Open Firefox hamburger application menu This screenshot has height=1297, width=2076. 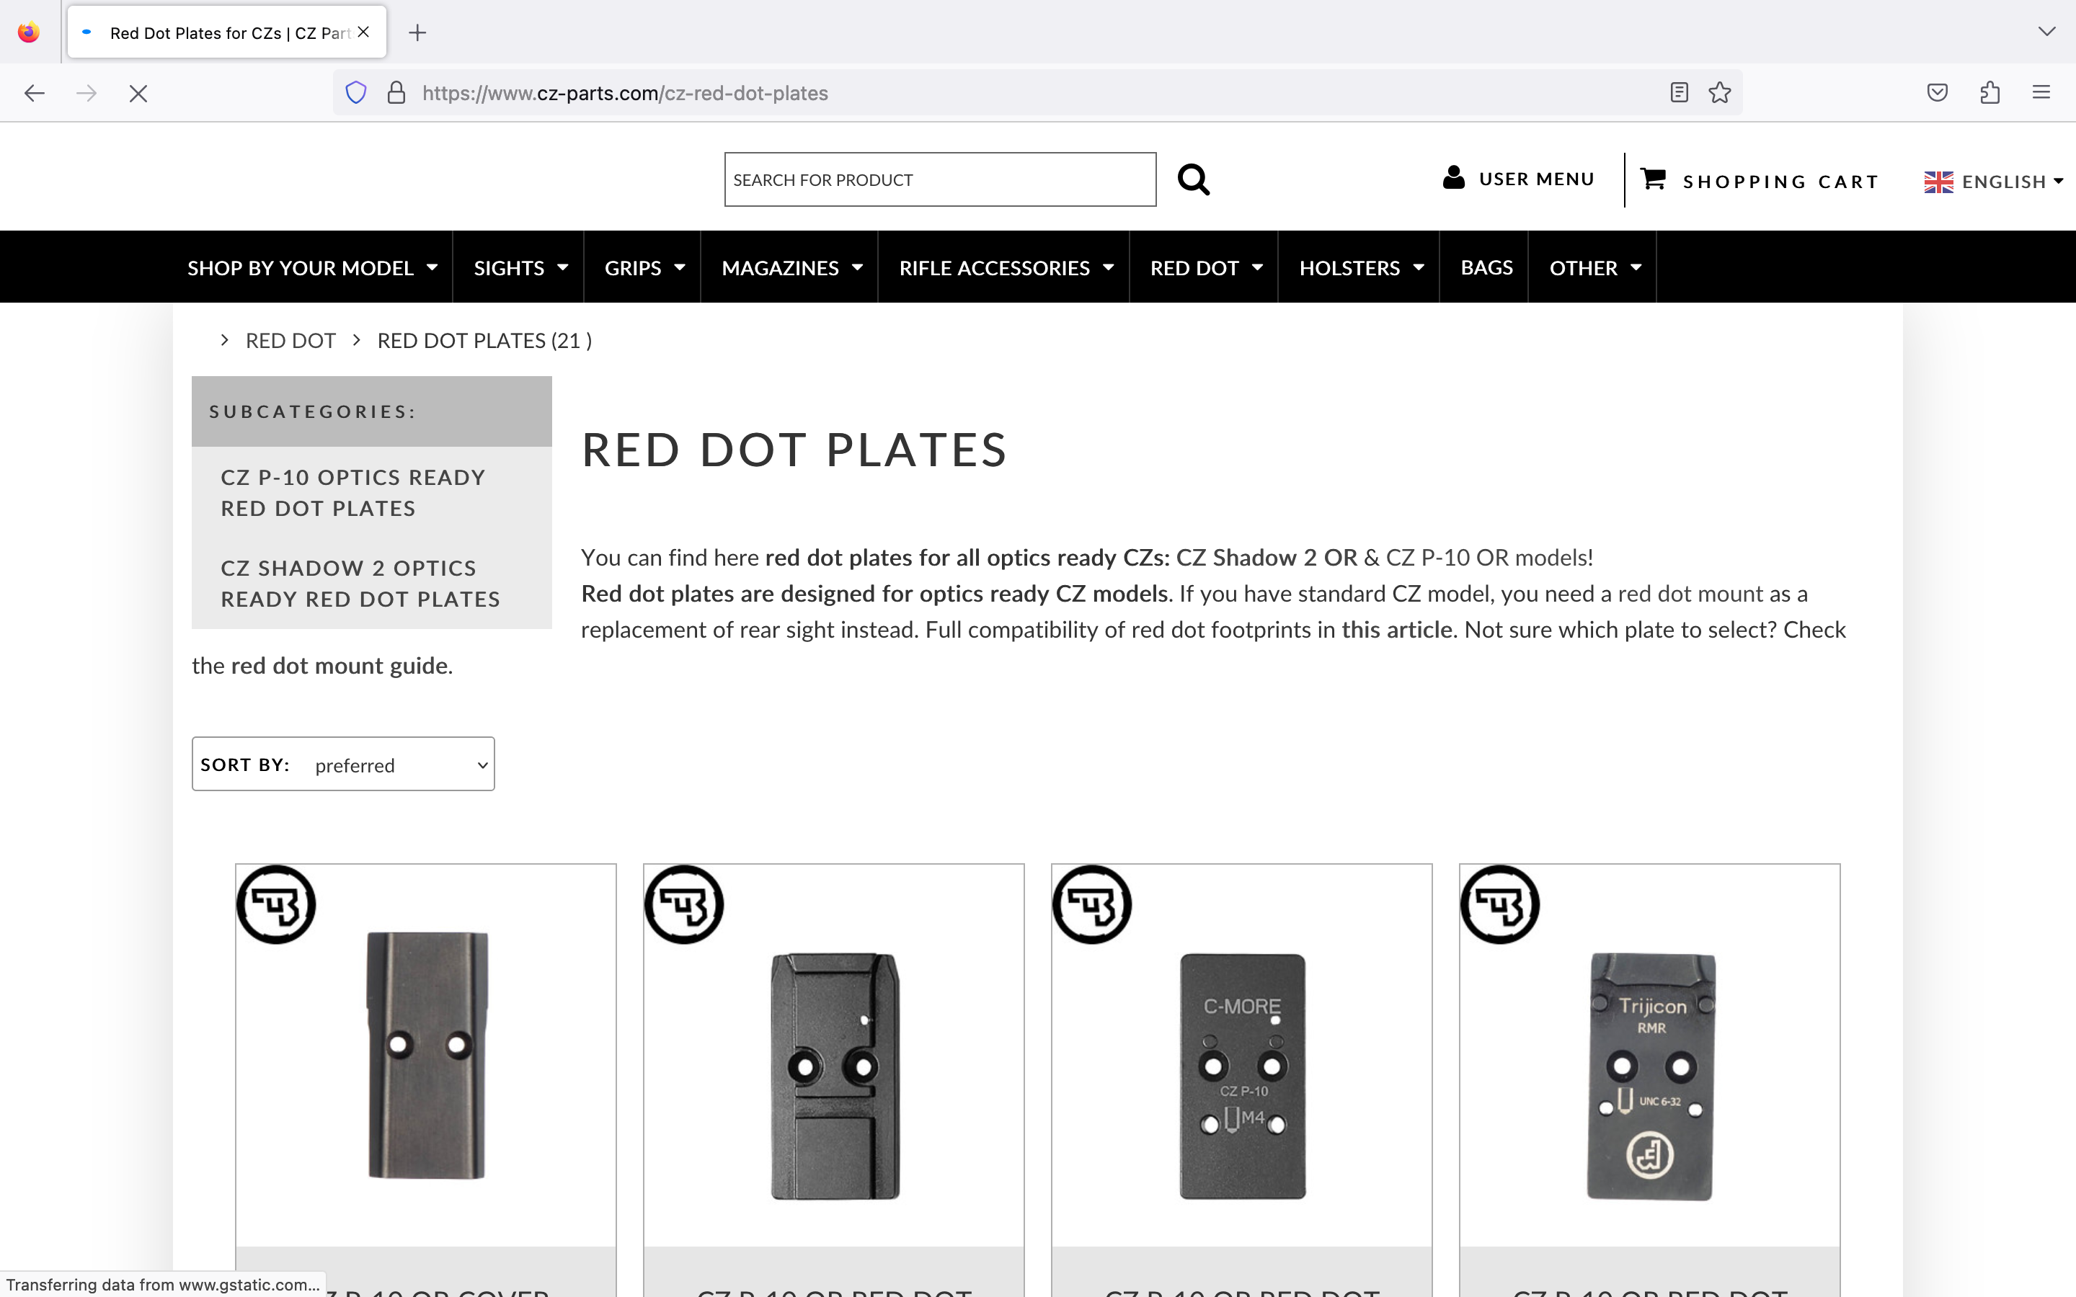coord(2041,93)
